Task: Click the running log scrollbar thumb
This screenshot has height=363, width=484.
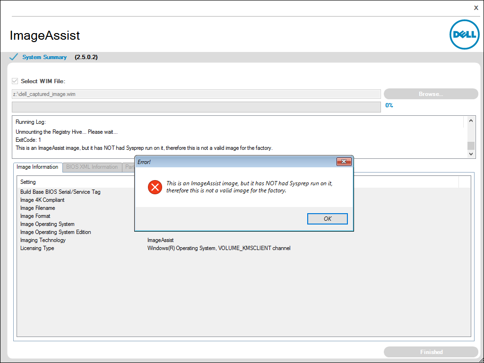Action: pos(471,146)
